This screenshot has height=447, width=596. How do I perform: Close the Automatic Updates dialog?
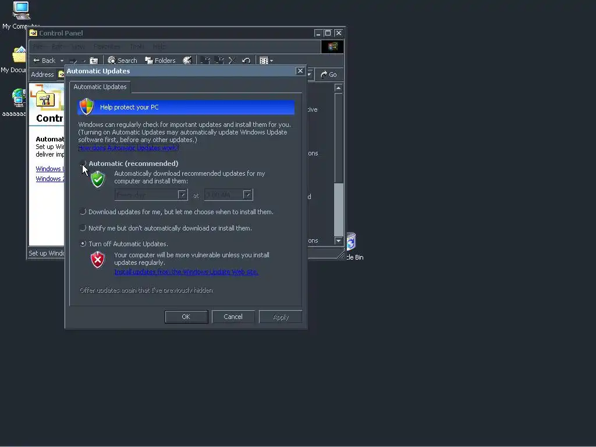pyautogui.click(x=300, y=70)
